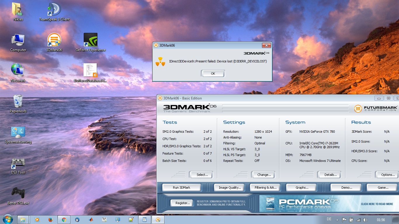399x224 pixels.
Task: Click the radiation warning icon in error dialog
Action: (160, 62)
